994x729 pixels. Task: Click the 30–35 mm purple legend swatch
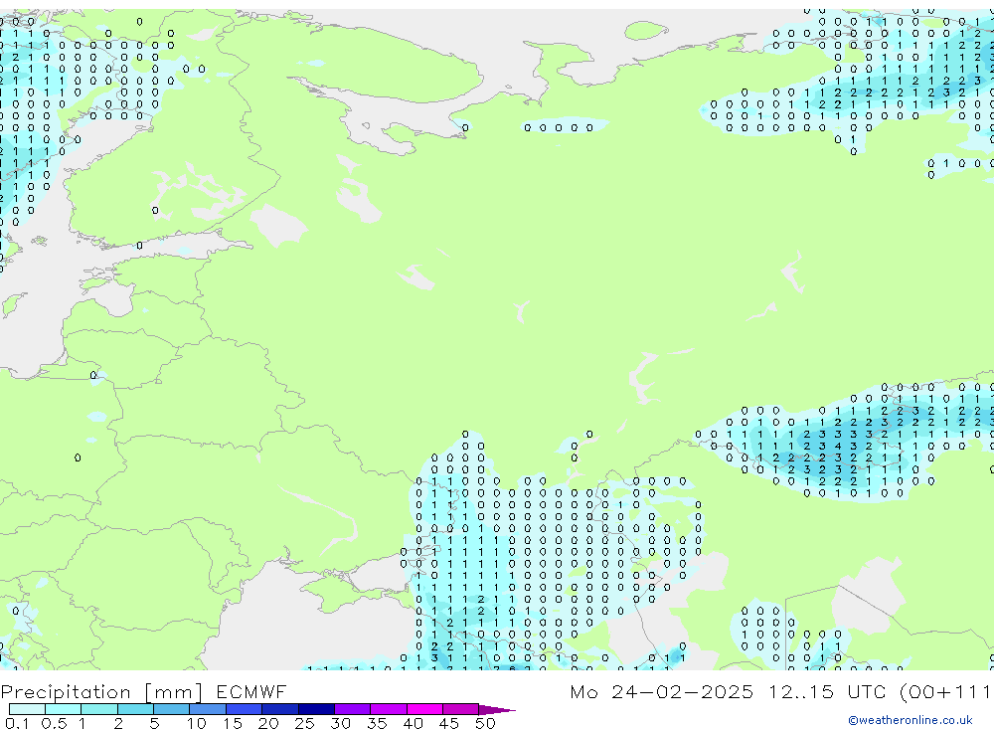click(x=352, y=709)
